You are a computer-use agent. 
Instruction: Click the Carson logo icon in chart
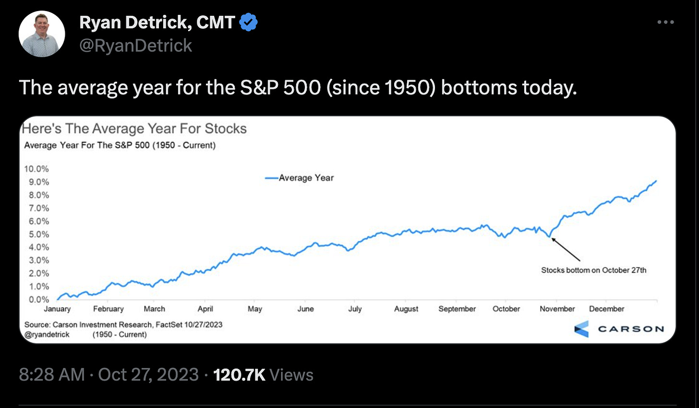coord(581,329)
